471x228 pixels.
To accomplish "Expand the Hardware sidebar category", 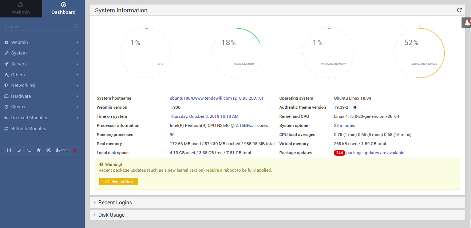I will 21,96.
